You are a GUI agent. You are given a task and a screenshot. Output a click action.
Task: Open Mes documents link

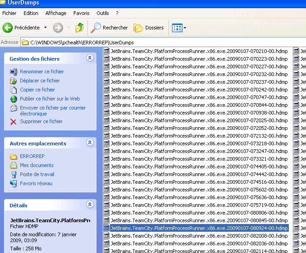click(37, 165)
